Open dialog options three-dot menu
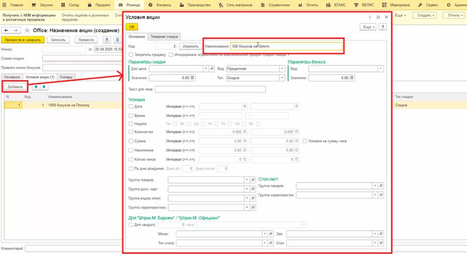Viewport: 467px width, 254px height. click(370, 17)
